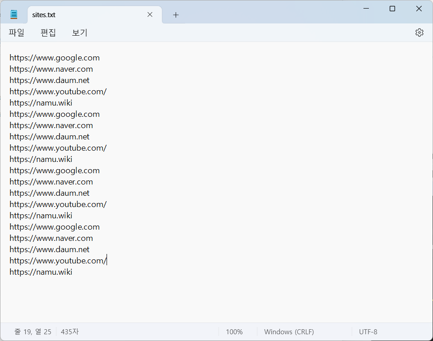Click the UTF-8 encoding indicator
Image resolution: width=433 pixels, height=341 pixels.
coord(368,332)
